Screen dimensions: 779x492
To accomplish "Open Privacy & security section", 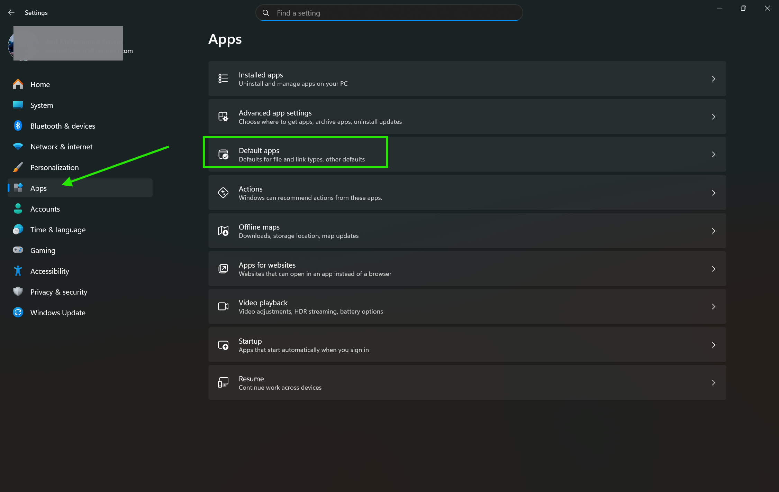I will 58,292.
